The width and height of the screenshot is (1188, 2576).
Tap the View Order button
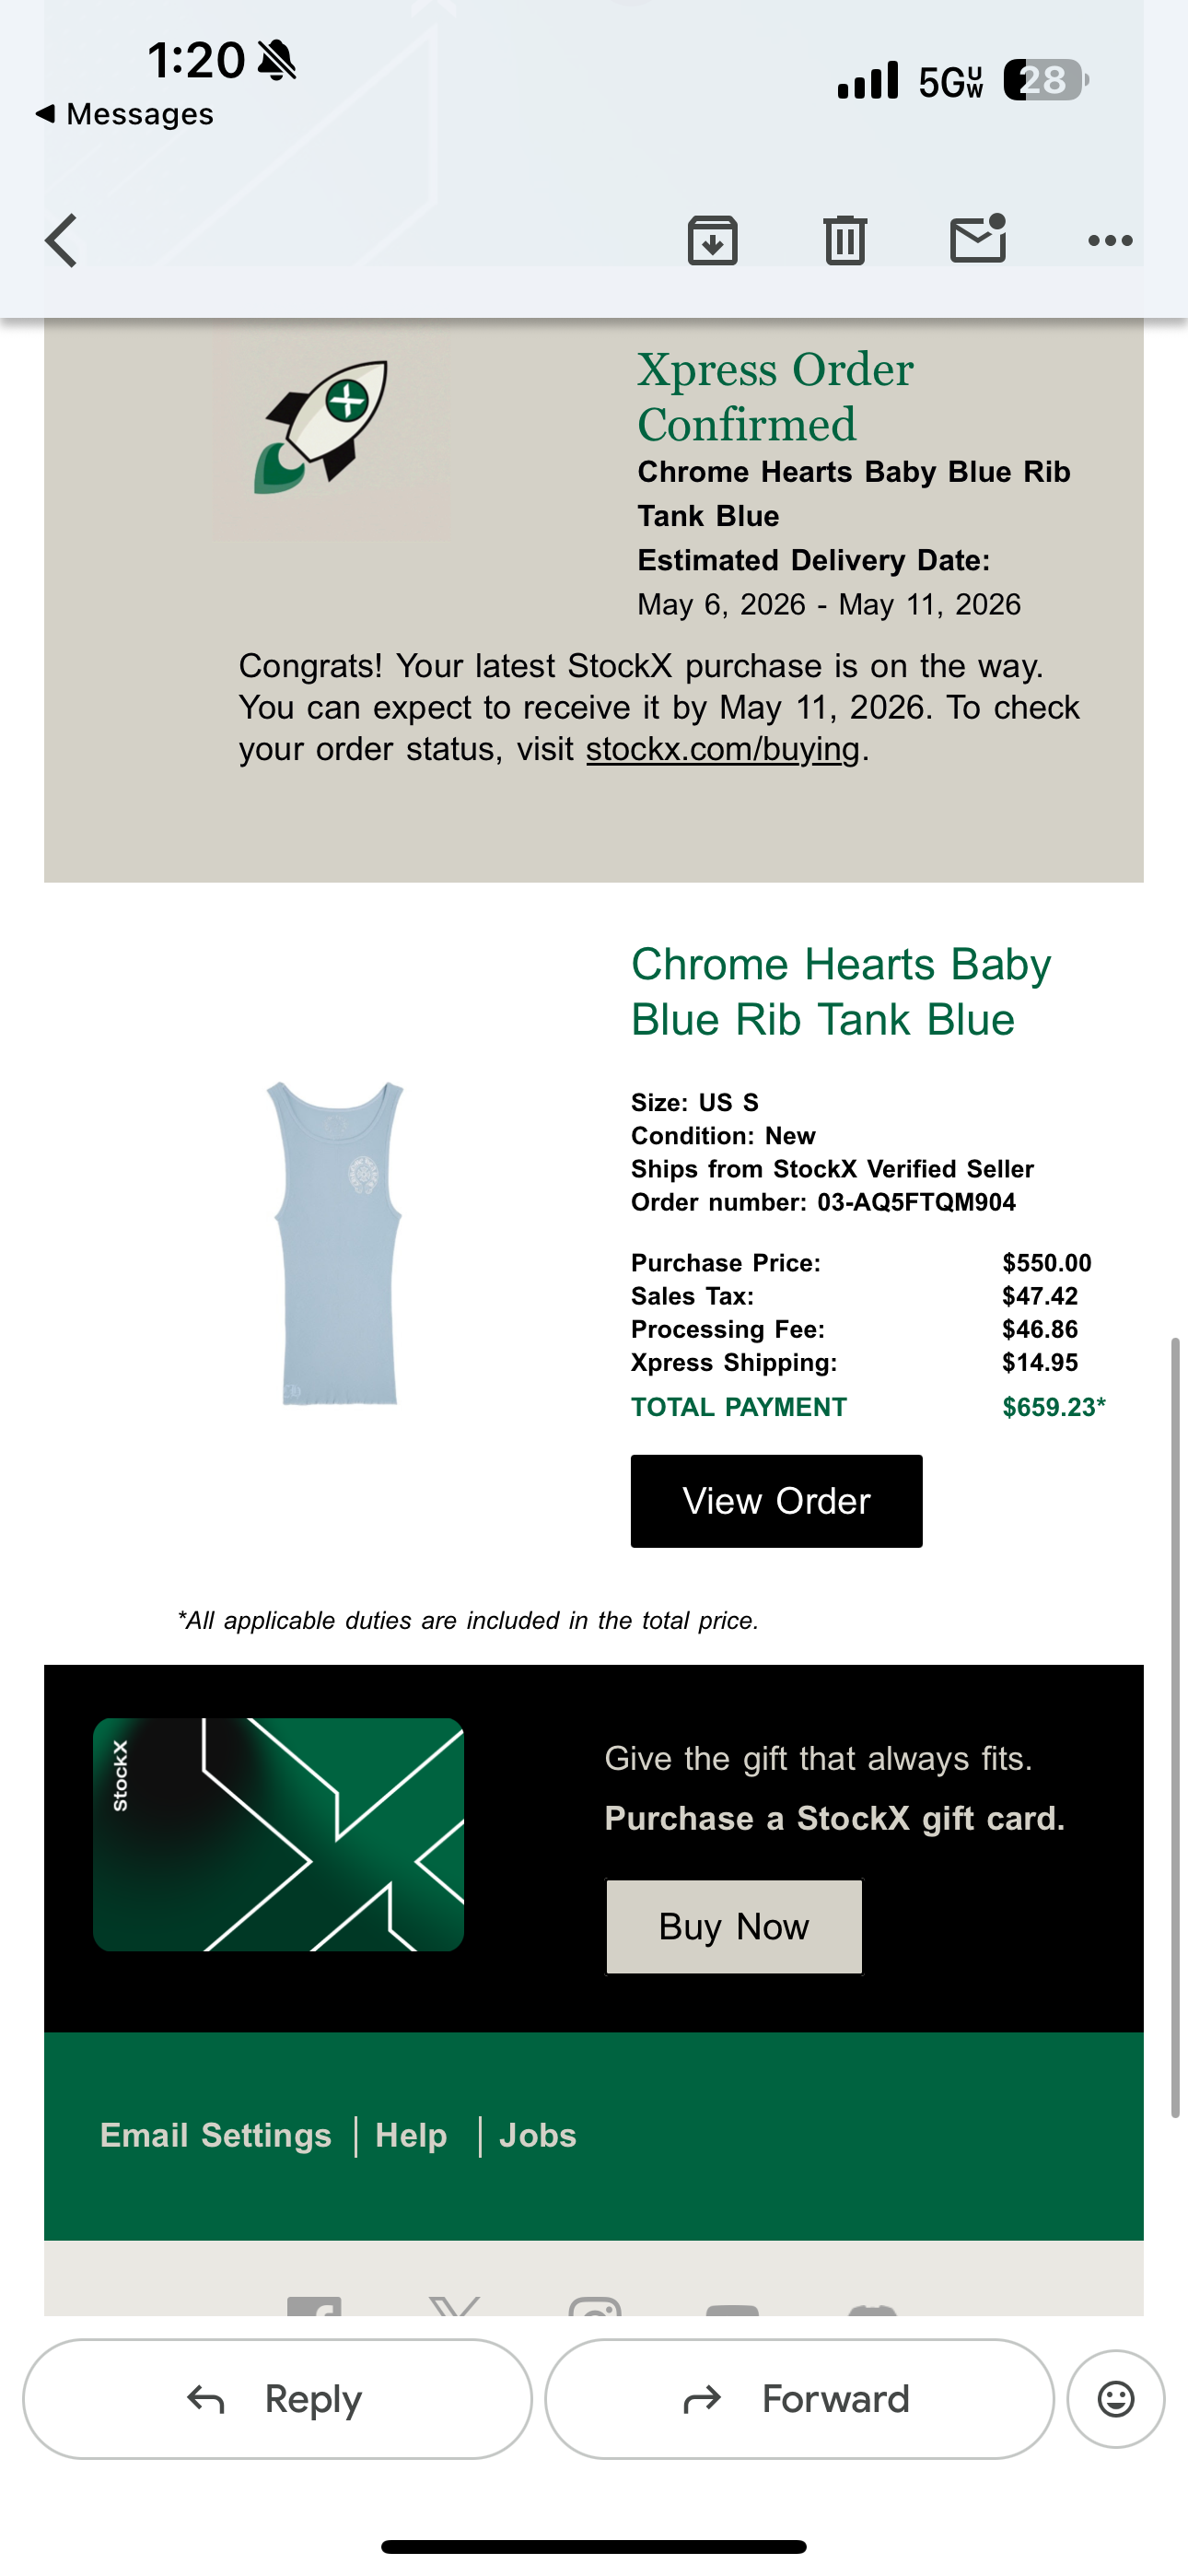(776, 1501)
